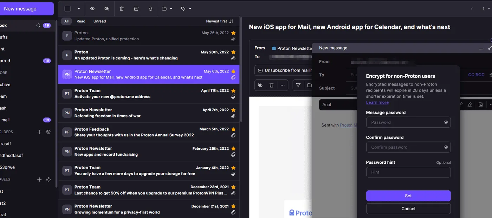Open more actions via the ellipsis menu
This screenshot has width=492, height=218.
click(283, 85)
